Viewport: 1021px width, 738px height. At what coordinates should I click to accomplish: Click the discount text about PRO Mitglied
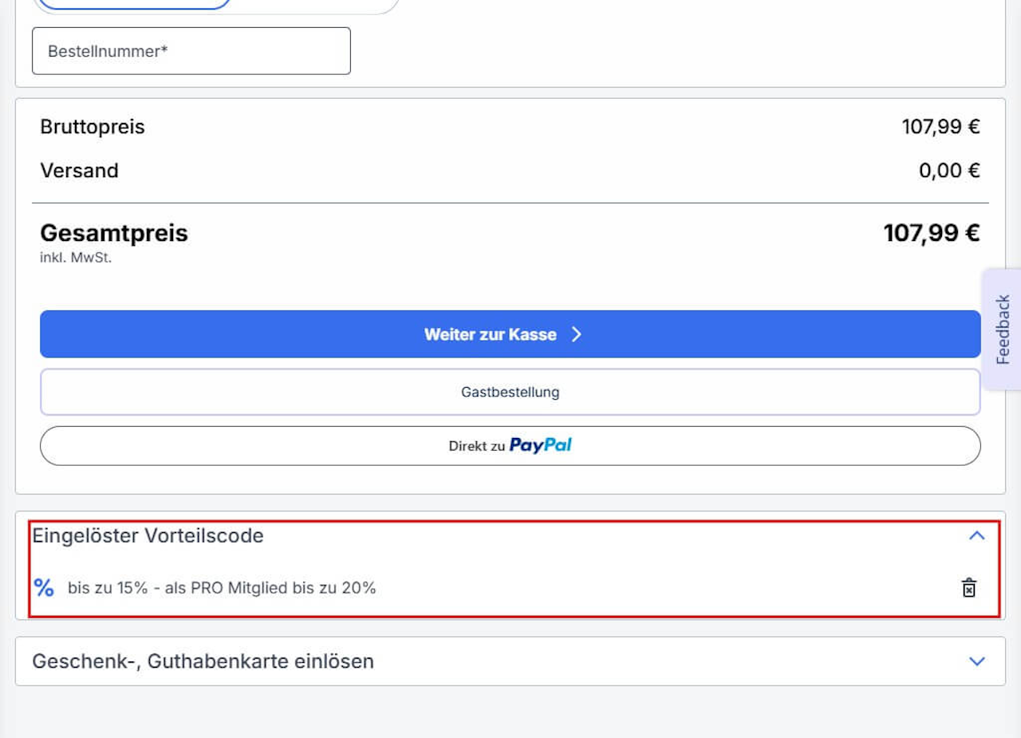coord(222,588)
